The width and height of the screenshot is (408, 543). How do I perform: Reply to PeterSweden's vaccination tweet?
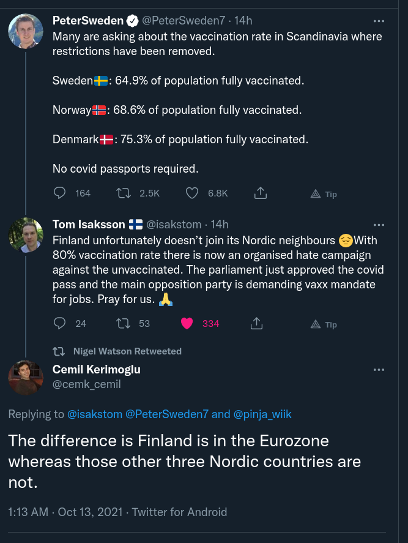tap(60, 193)
